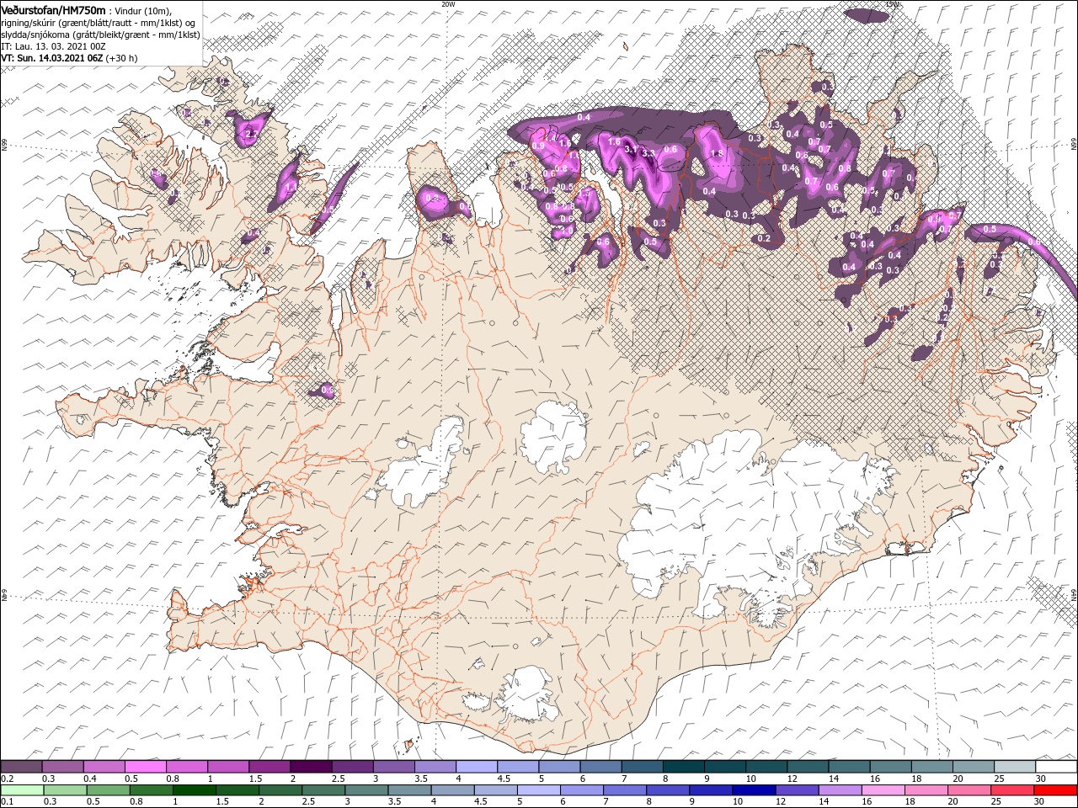
Task: Click the white Mýrdalsjökull glacier near the south coast
Action: [x=528, y=694]
